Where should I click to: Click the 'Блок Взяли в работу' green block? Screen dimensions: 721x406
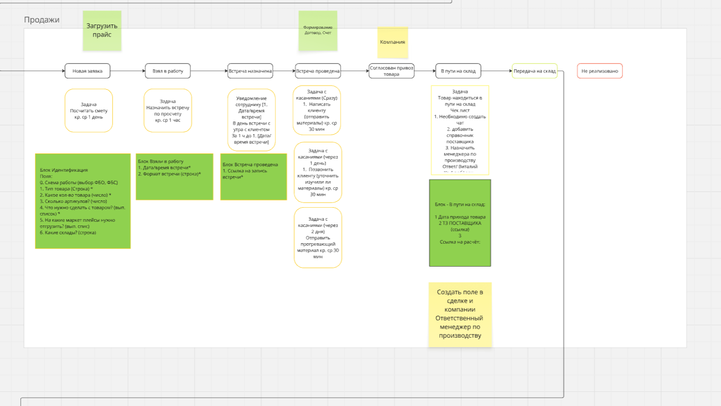[175, 176]
